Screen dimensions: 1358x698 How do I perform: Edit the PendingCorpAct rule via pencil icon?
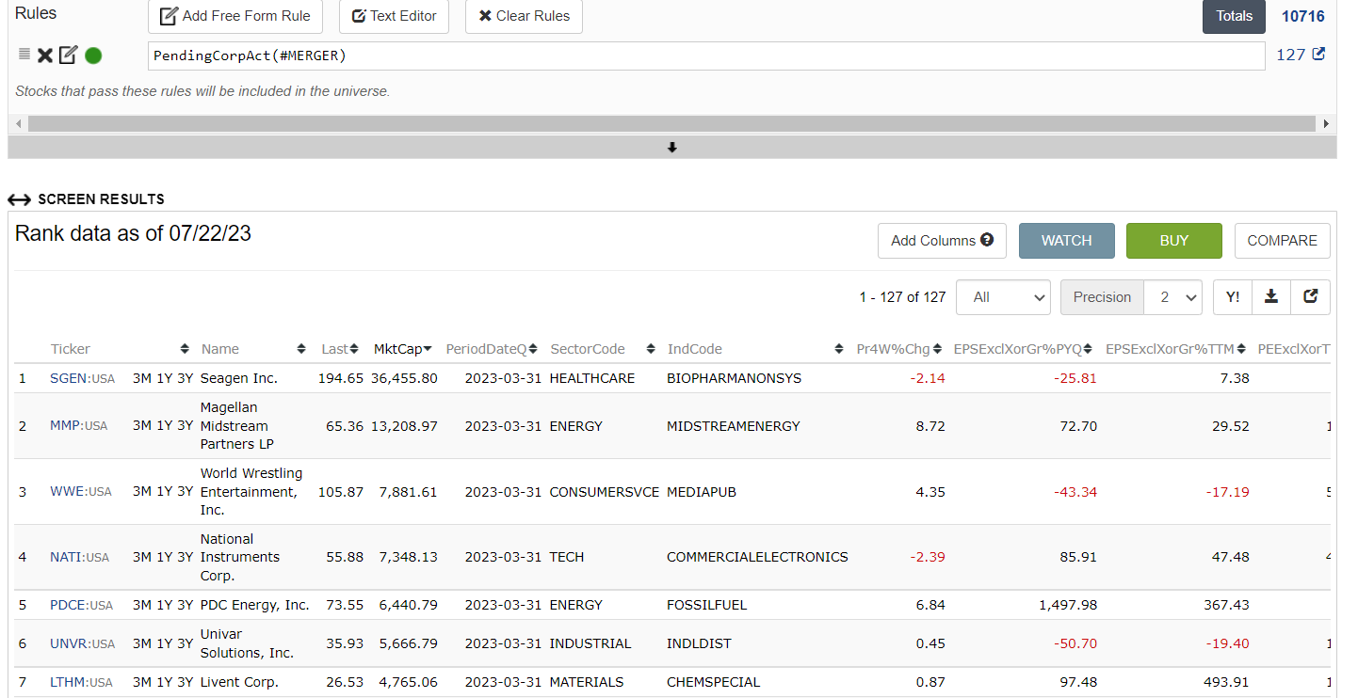pos(68,56)
